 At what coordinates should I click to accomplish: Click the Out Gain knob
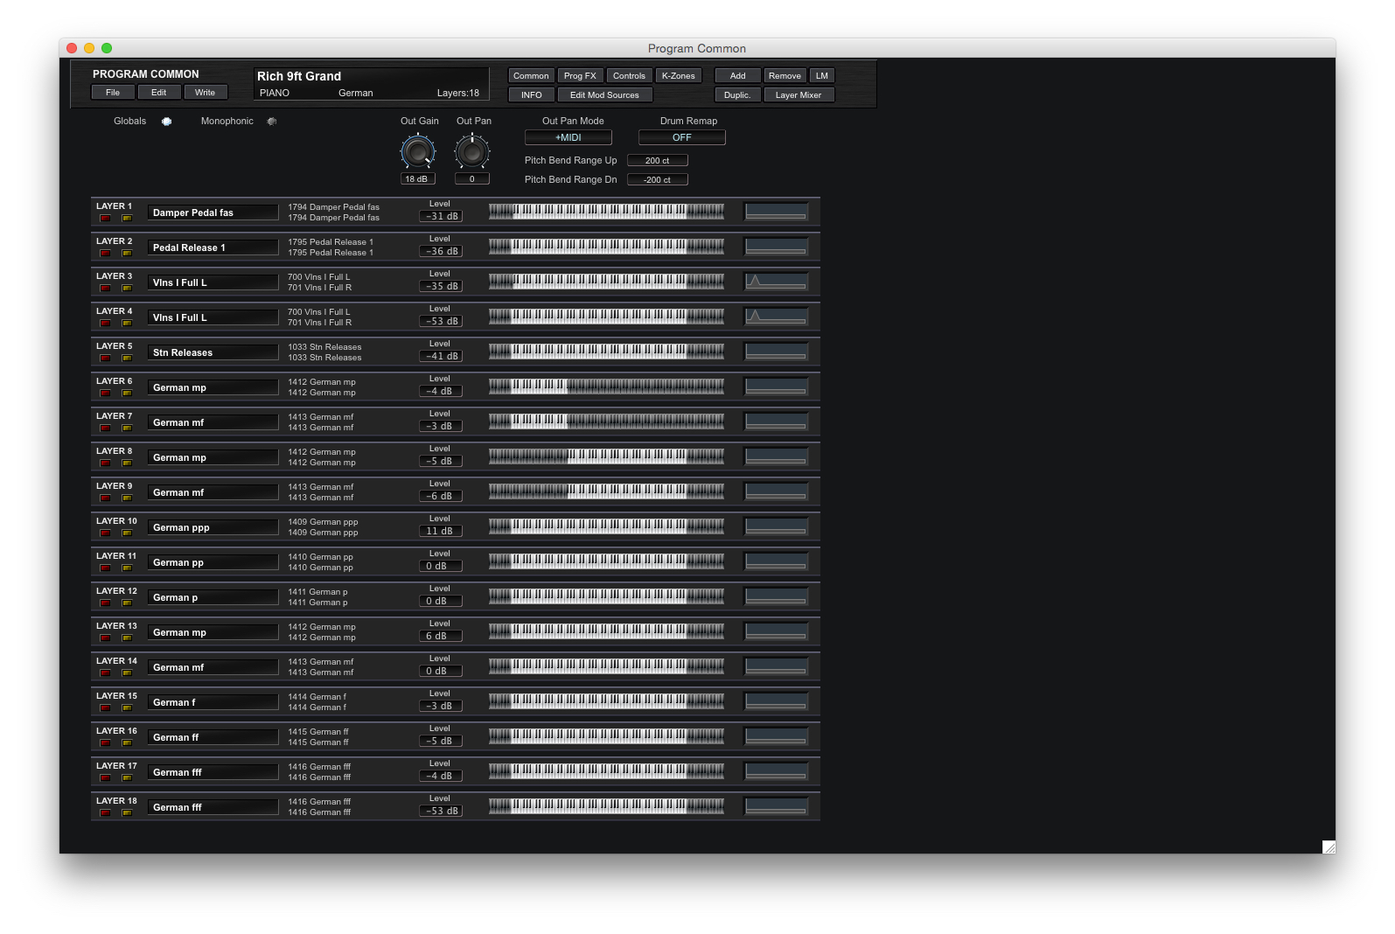pos(418,152)
